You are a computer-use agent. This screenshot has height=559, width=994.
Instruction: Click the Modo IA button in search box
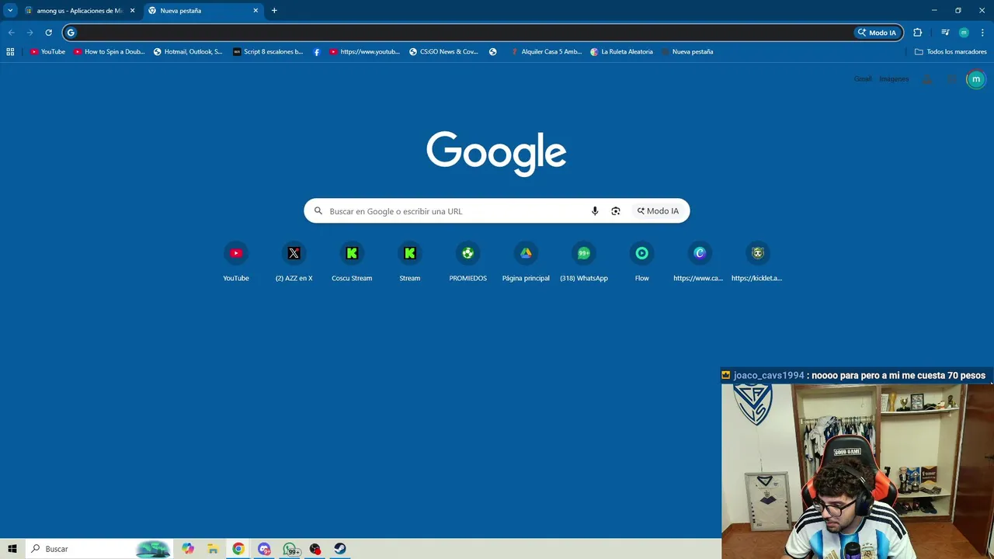pos(658,211)
